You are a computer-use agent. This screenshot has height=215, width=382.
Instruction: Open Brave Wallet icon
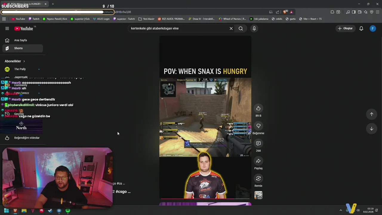360,12
